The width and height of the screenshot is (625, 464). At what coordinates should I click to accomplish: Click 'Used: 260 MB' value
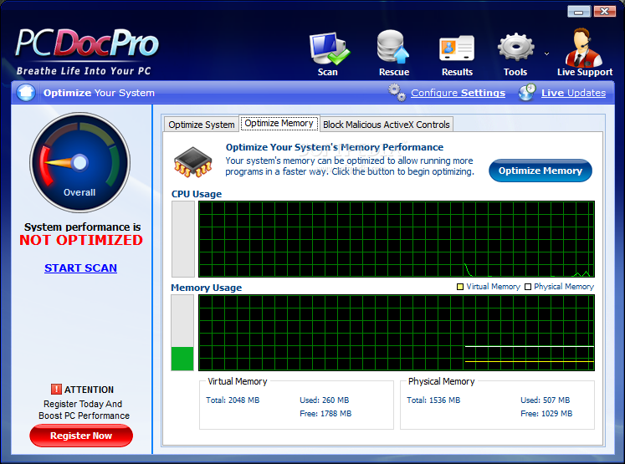[x=325, y=400]
